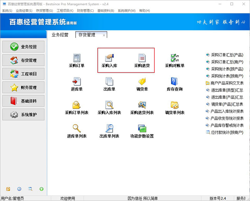This screenshot has width=250, height=201.
Task: Open the 存货管理(G) menu
Action: click(44, 11)
